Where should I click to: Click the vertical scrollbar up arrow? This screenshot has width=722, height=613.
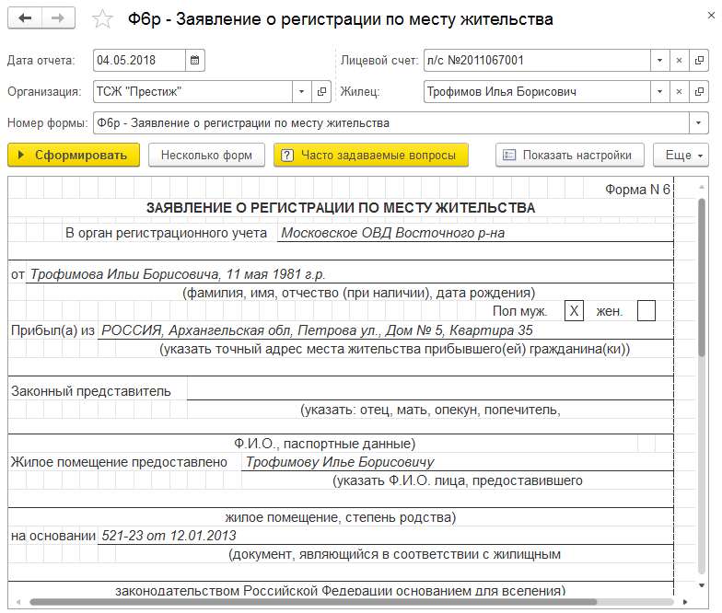coord(702,187)
